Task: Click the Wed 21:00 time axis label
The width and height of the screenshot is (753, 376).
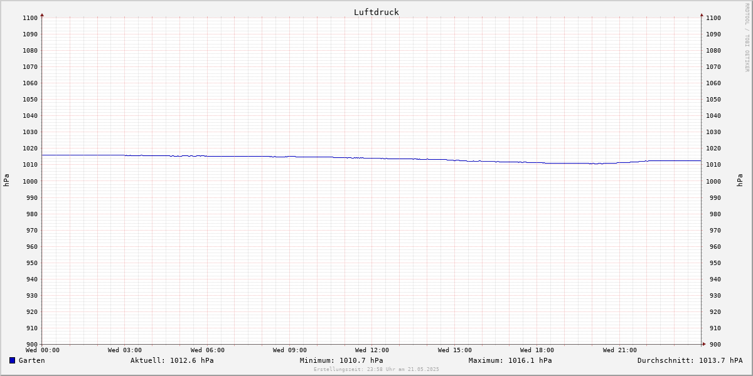Action: click(x=620, y=350)
